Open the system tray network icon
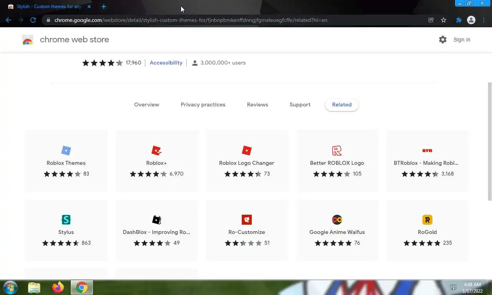This screenshot has height=295, width=492. pos(453,287)
